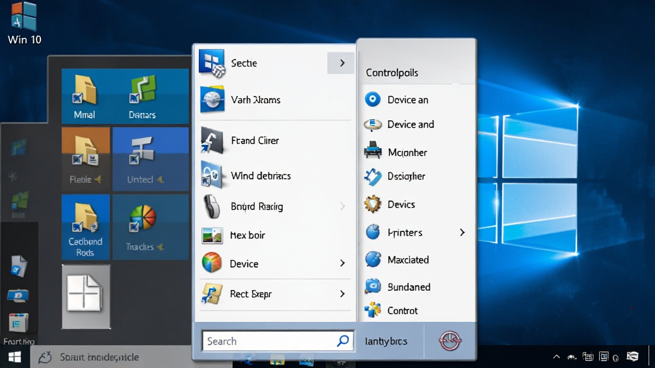Image resolution: width=655 pixels, height=368 pixels.
Task: Click the Mcionher printer icon
Action: (x=373, y=150)
